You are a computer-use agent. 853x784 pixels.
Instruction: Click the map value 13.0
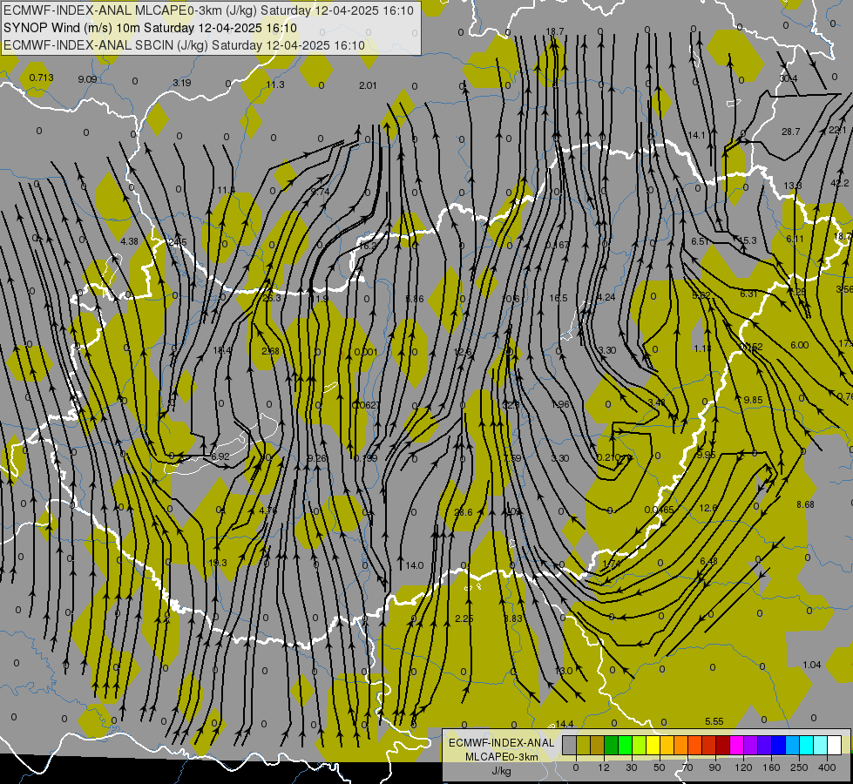564,671
